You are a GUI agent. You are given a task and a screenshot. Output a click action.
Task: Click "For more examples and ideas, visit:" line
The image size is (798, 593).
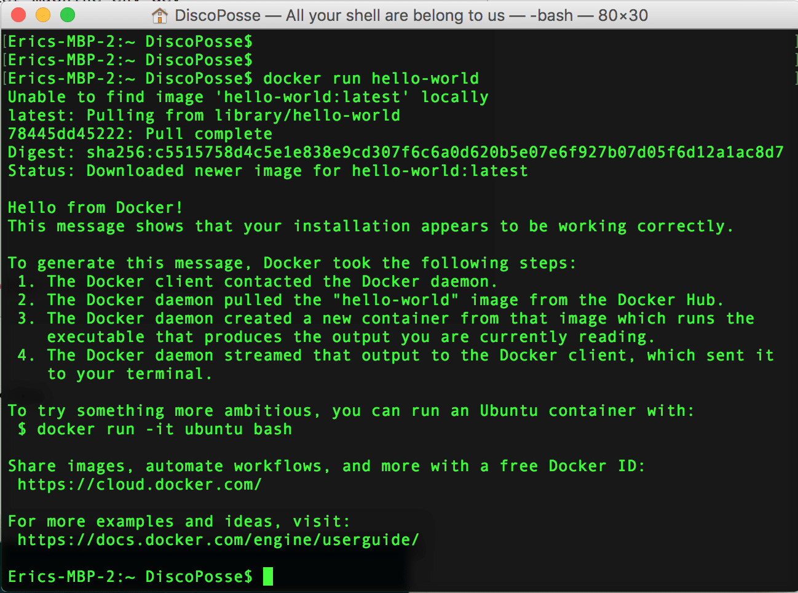[179, 522]
